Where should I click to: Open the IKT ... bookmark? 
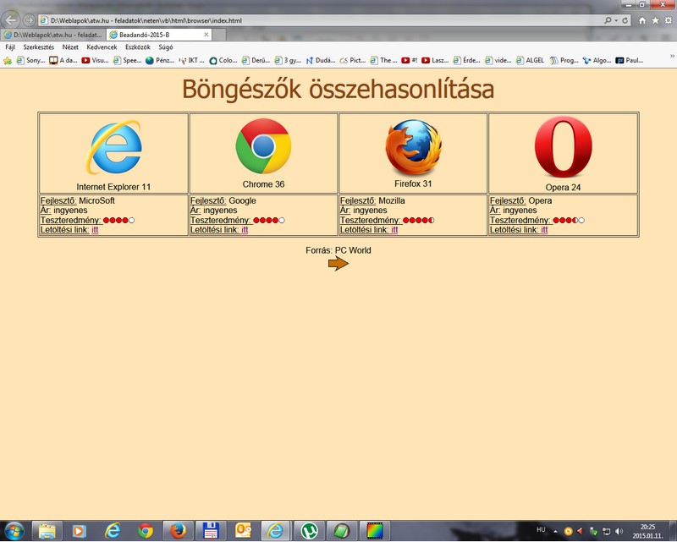pos(191,60)
